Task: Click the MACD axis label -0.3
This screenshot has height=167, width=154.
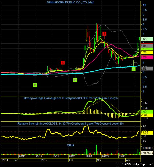Action: pyautogui.click(x=145, y=118)
